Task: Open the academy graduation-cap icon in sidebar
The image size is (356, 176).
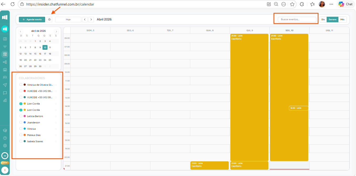Action: pos(5,130)
